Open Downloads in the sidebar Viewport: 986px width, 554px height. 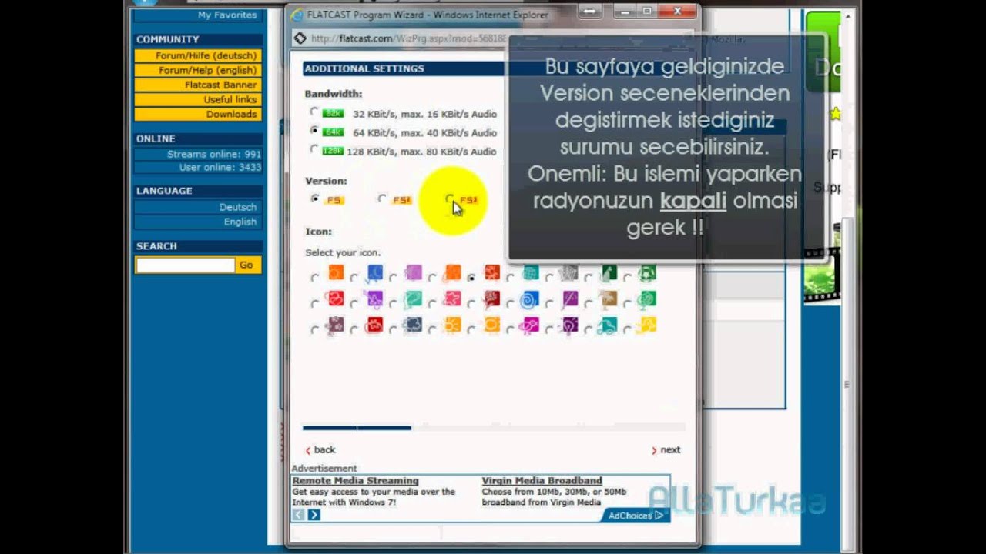click(x=198, y=115)
